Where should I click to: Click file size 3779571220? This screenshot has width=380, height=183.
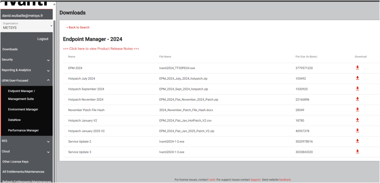[304, 68]
